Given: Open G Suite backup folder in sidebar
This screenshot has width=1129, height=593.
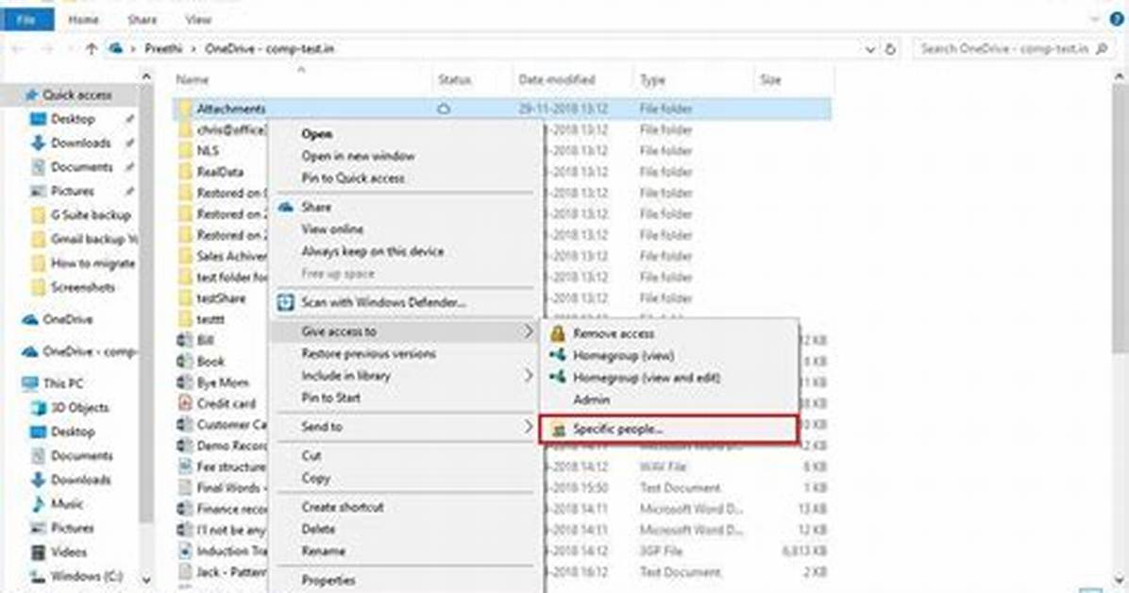Looking at the screenshot, I should click(x=90, y=214).
